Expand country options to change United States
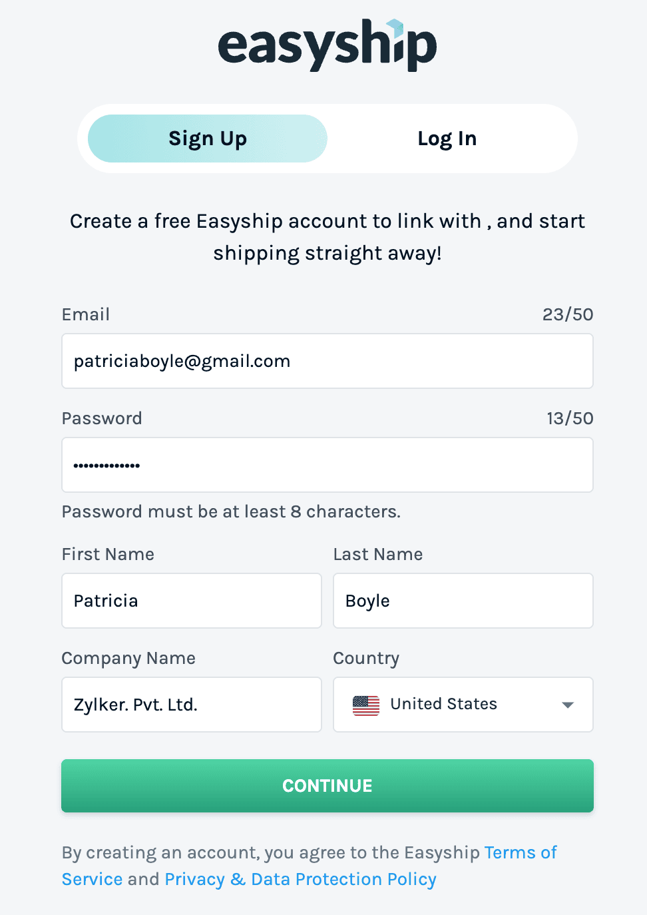Image resolution: width=647 pixels, height=915 pixels. [x=463, y=704]
